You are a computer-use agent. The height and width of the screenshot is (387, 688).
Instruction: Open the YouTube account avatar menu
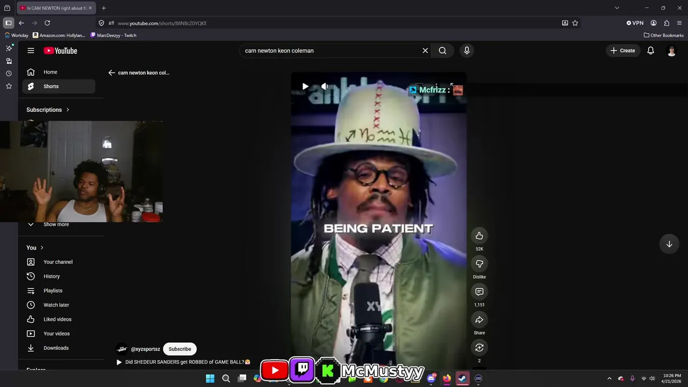[671, 51]
